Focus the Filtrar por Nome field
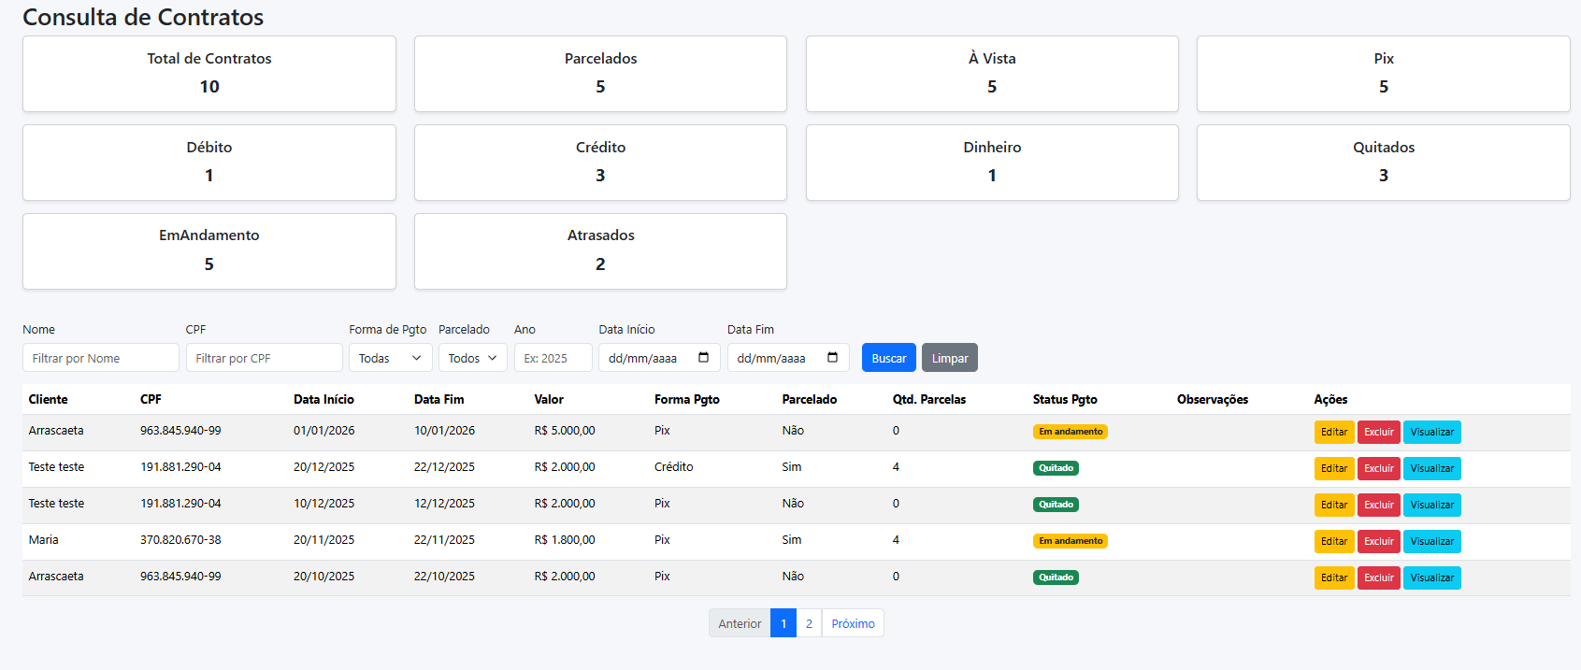This screenshot has height=670, width=1581. click(101, 358)
